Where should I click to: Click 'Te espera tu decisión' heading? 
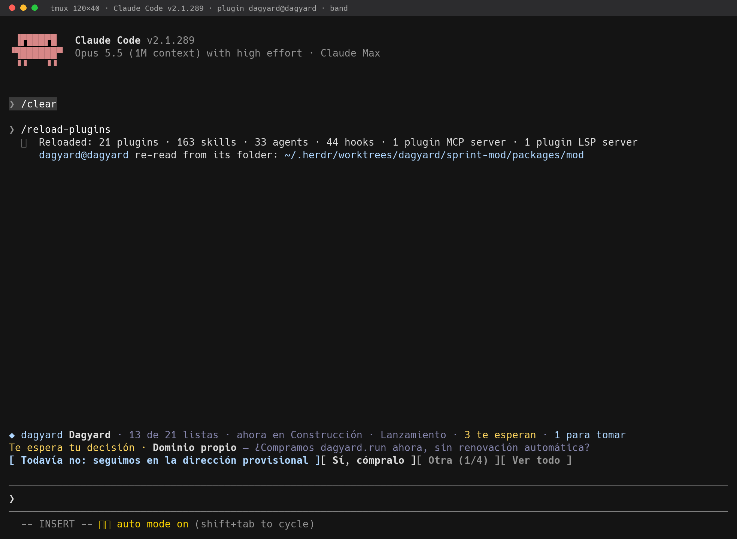(x=72, y=448)
